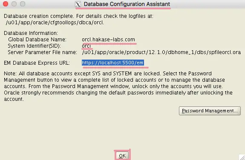This screenshot has height=160, width=245.
Task: Click the logfiles path /u01/app/oracle/cfgtoollogs/dbca/orcl
Action: [55, 23]
